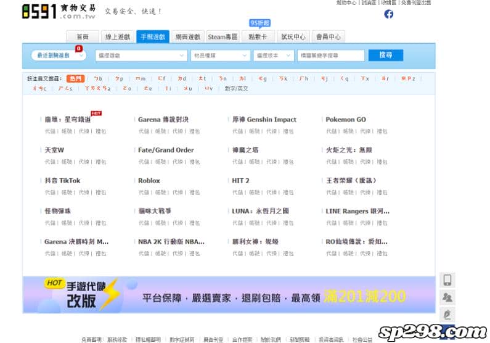This screenshot has width=490, height=343.
Task: Open the LUNA:永恆月之國 link
Action: pos(260,211)
